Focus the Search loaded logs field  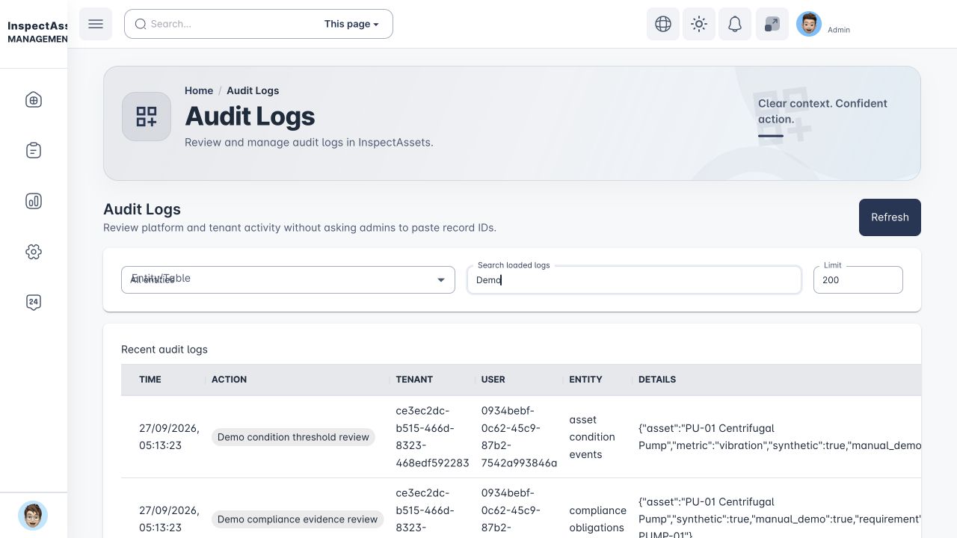click(634, 280)
